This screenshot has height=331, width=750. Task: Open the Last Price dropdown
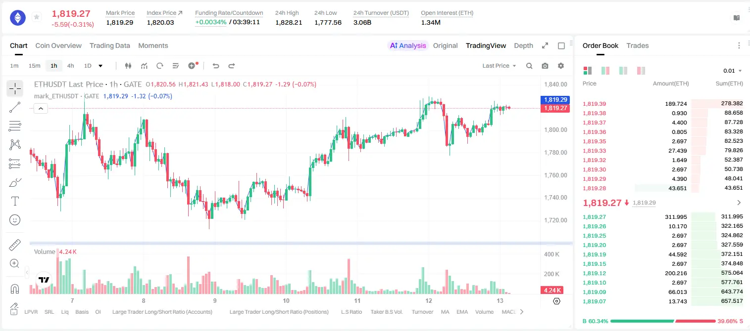pyautogui.click(x=499, y=66)
